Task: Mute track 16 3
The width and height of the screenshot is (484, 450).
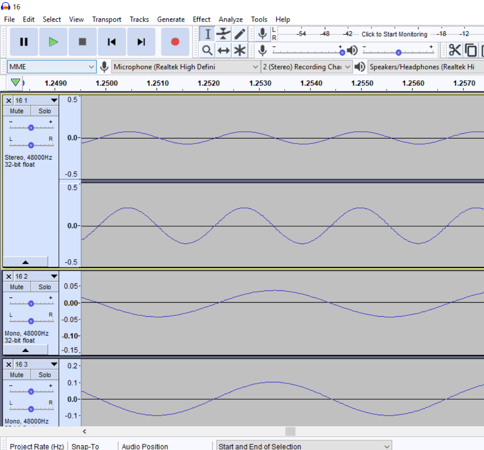Action: 17,375
